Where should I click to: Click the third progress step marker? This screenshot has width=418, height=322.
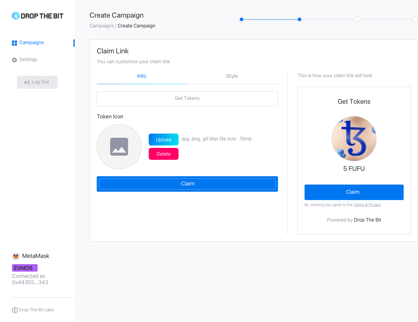(357, 19)
